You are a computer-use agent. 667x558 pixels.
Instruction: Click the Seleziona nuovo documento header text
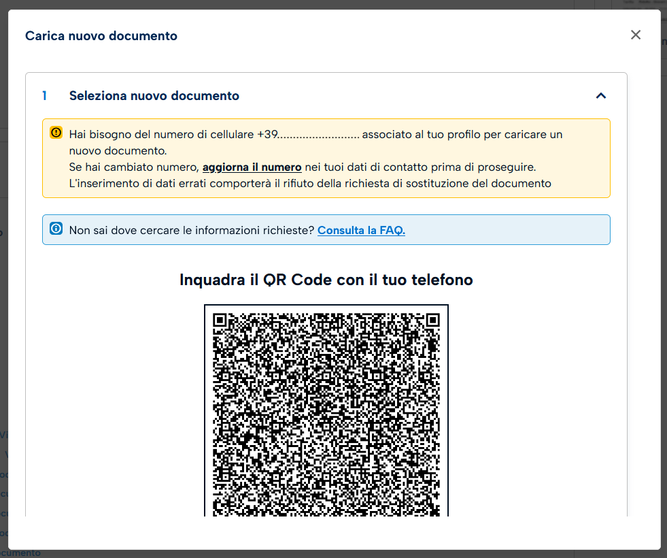point(154,96)
